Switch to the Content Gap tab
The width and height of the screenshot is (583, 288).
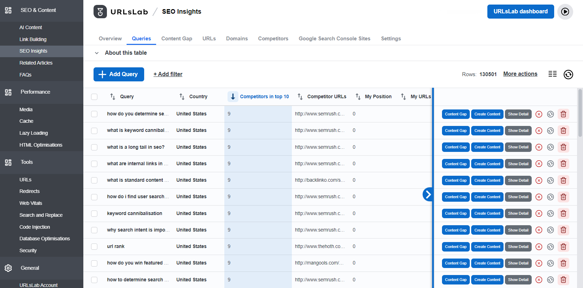point(177,39)
